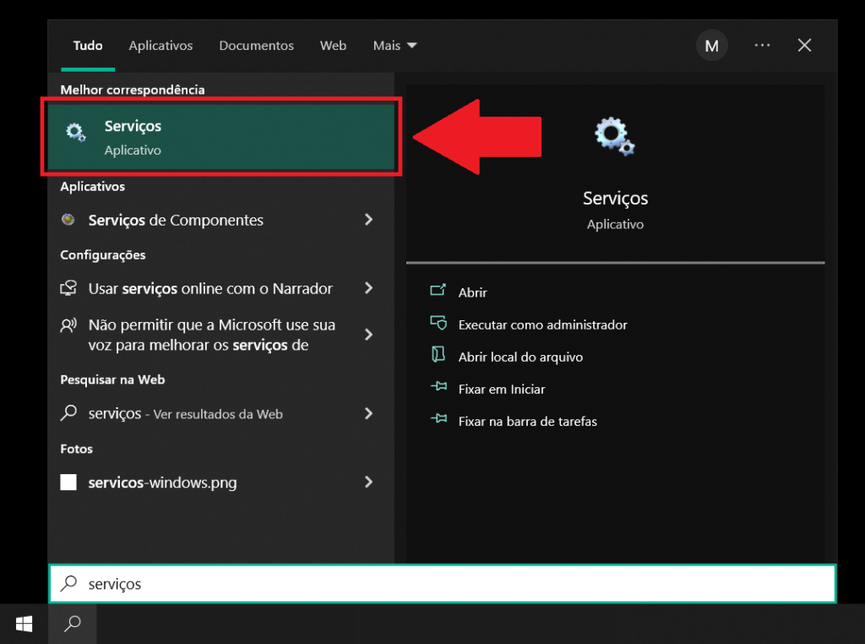This screenshot has width=865, height=644.
Task: Expand the servicos-windows.png chevron
Action: 368,482
